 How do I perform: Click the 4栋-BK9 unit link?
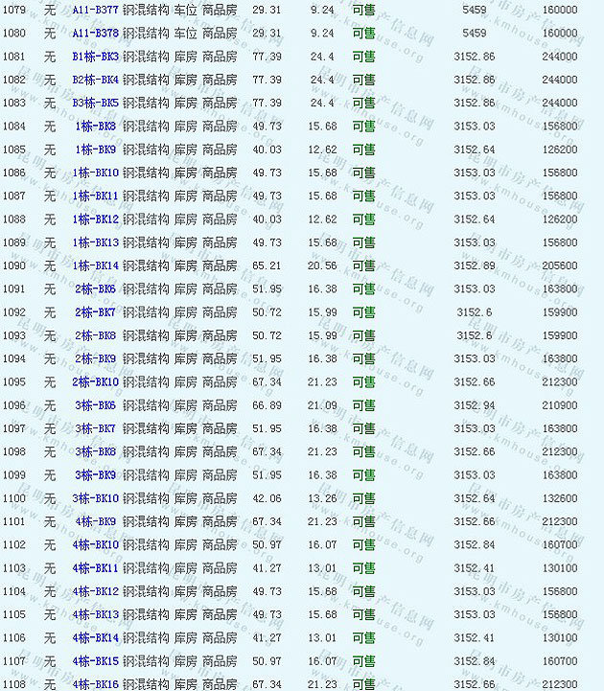(x=96, y=521)
